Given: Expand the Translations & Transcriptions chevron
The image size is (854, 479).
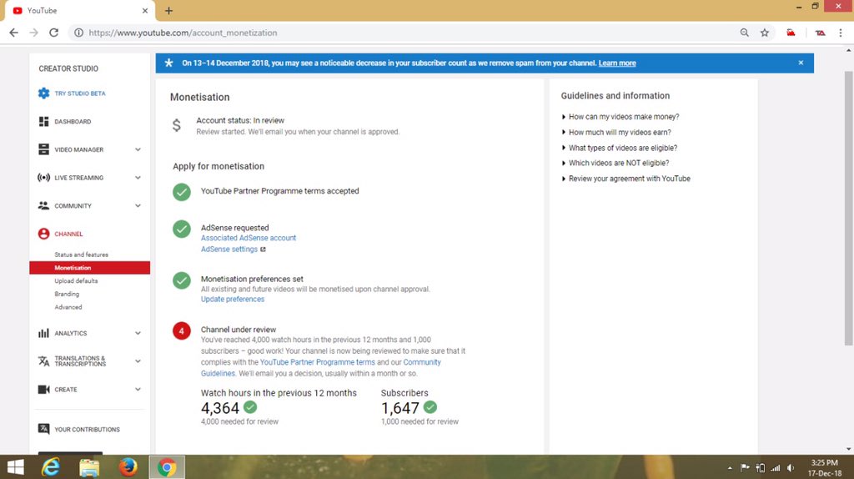Looking at the screenshot, I should click(138, 361).
